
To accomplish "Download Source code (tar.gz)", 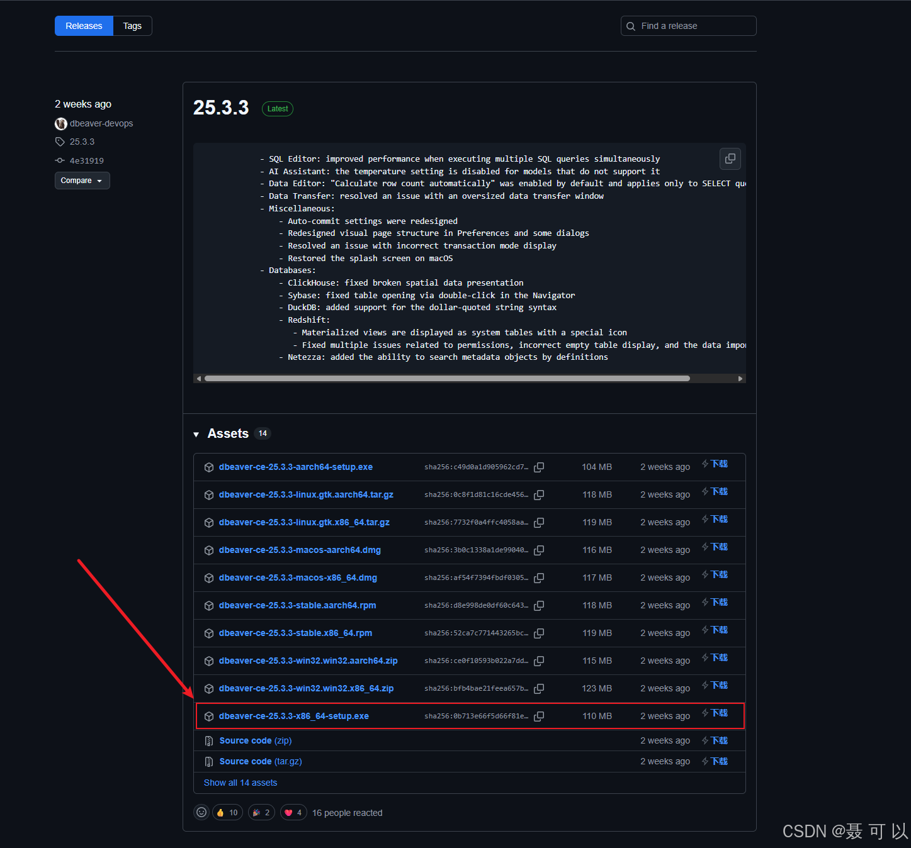I will 261,761.
